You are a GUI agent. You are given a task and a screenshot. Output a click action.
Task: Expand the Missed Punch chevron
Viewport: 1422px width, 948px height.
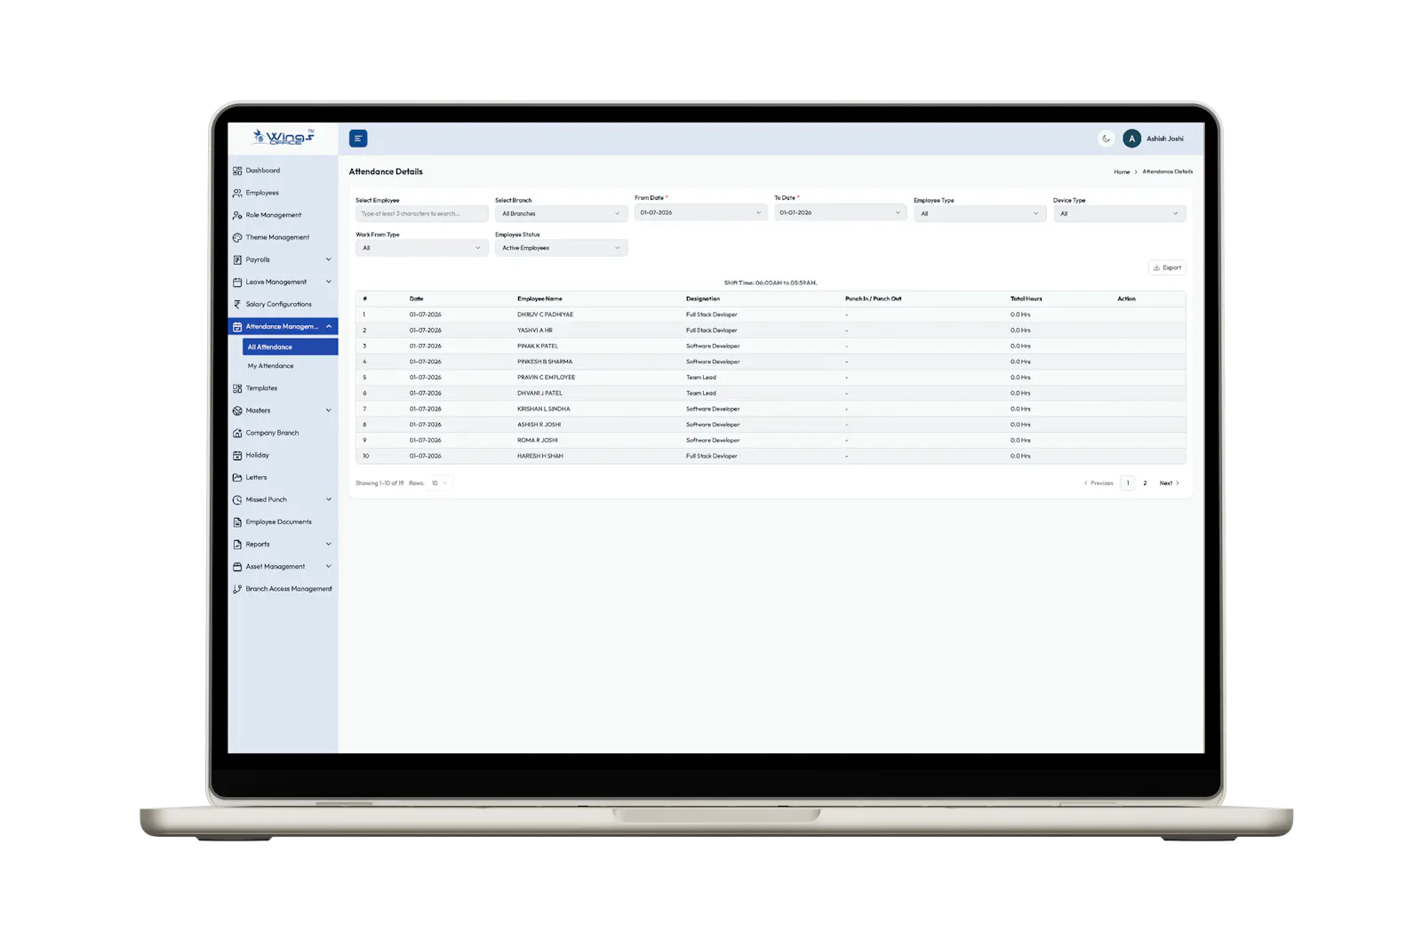[329, 499]
